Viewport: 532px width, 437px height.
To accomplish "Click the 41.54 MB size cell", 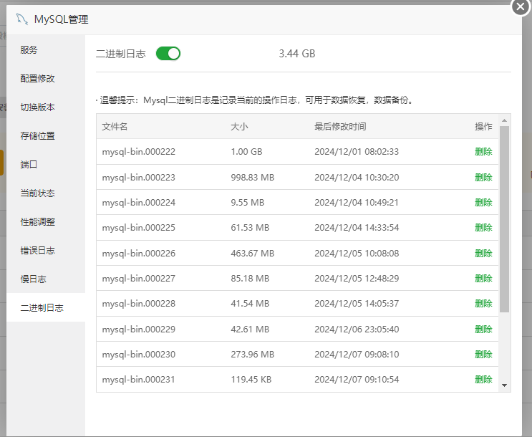I will coord(250,303).
